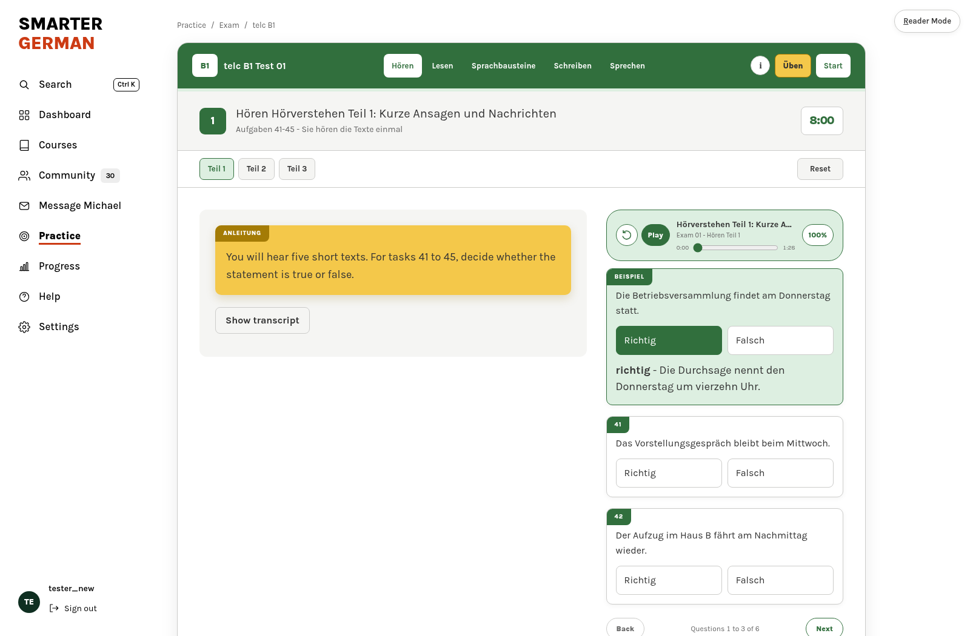The height and width of the screenshot is (636, 970).
Task: Open the Sprachbausteine section tab
Action: coord(504,65)
